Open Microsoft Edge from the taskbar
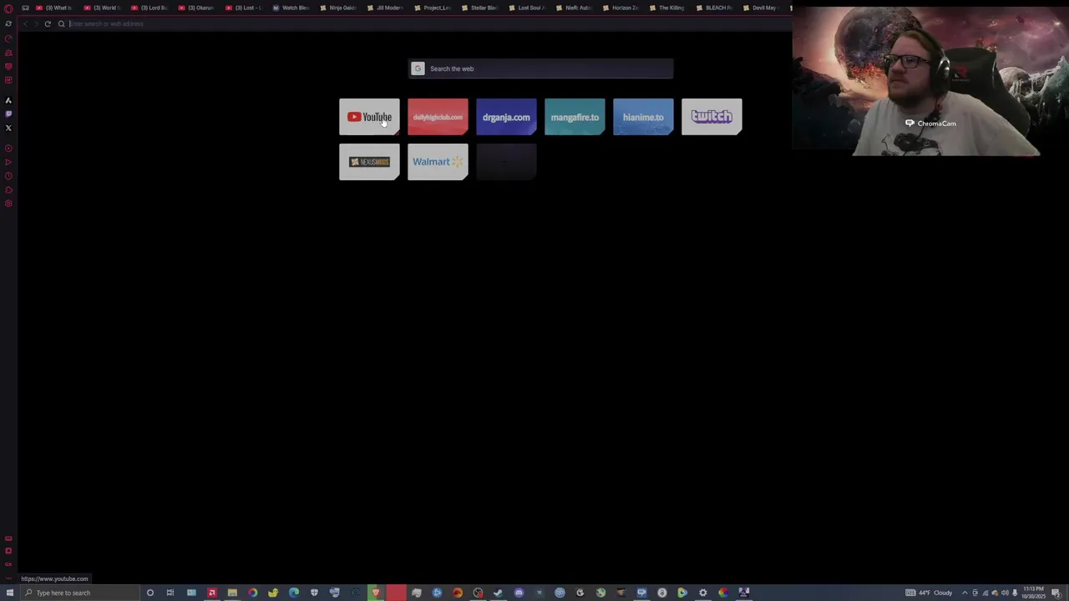 [293, 593]
